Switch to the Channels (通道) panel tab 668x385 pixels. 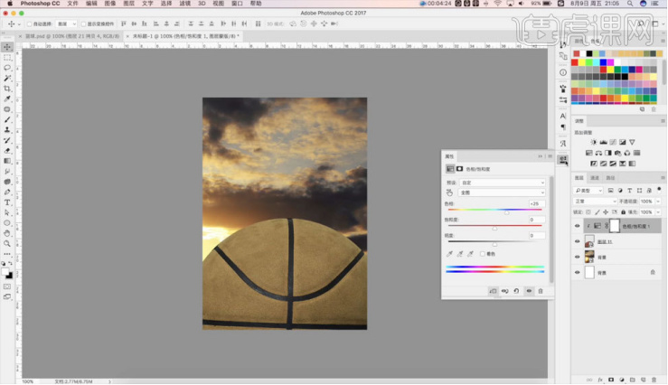596,178
